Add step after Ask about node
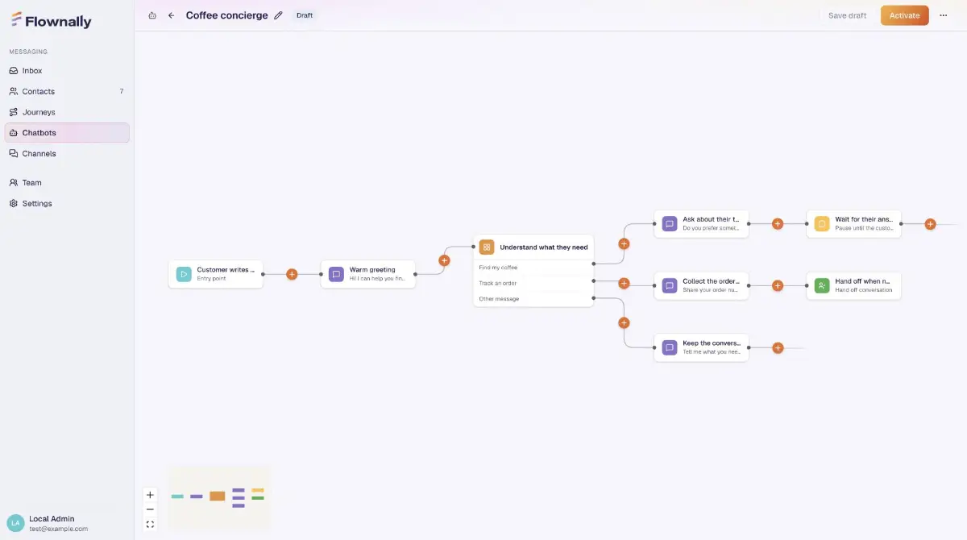The height and width of the screenshot is (540, 967). coord(778,224)
